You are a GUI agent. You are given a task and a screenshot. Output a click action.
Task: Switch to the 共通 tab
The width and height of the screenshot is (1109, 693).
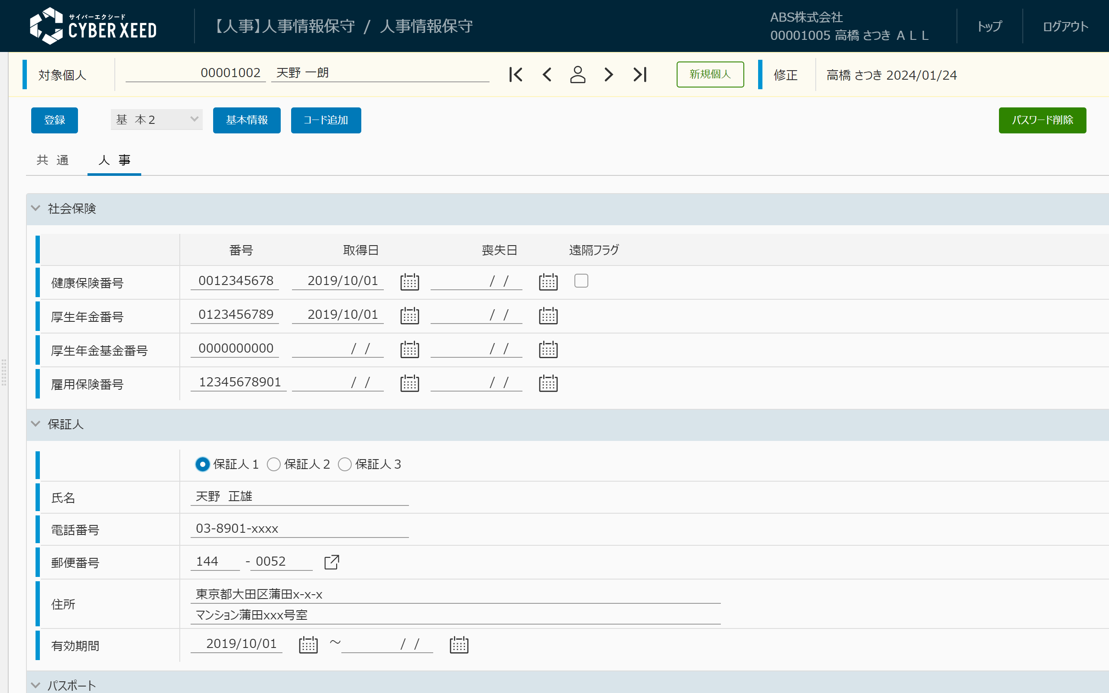click(x=53, y=160)
